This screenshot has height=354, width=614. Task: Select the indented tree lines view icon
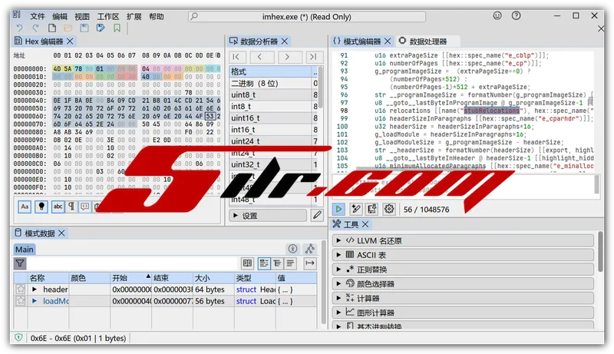point(277,263)
